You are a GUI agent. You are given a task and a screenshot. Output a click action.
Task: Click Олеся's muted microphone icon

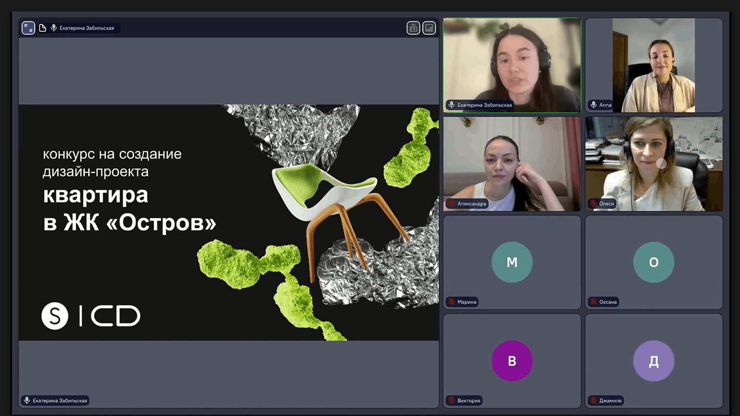[x=593, y=204]
